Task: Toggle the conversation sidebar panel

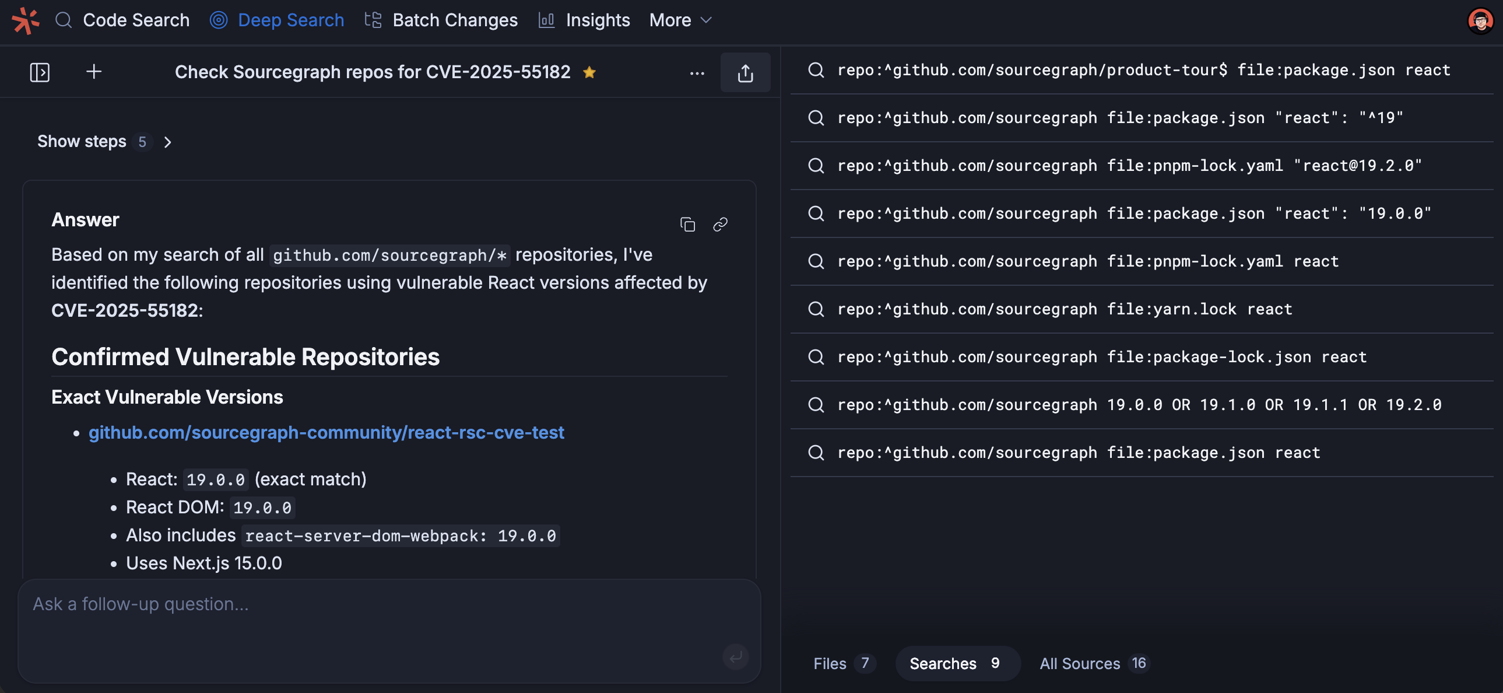Action: [39, 72]
